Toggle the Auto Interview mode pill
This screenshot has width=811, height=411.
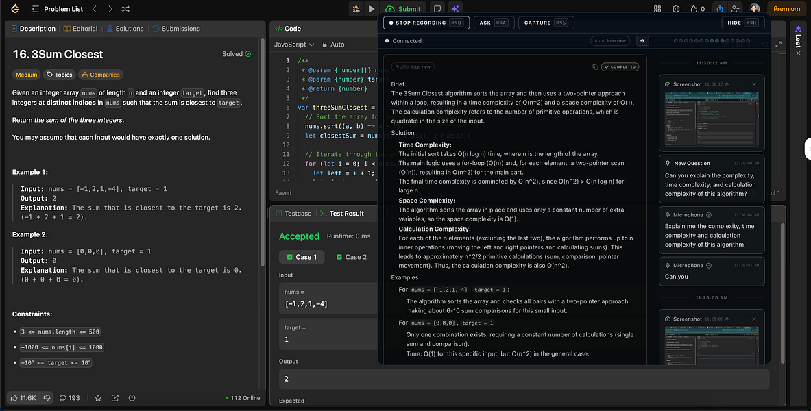(610, 41)
